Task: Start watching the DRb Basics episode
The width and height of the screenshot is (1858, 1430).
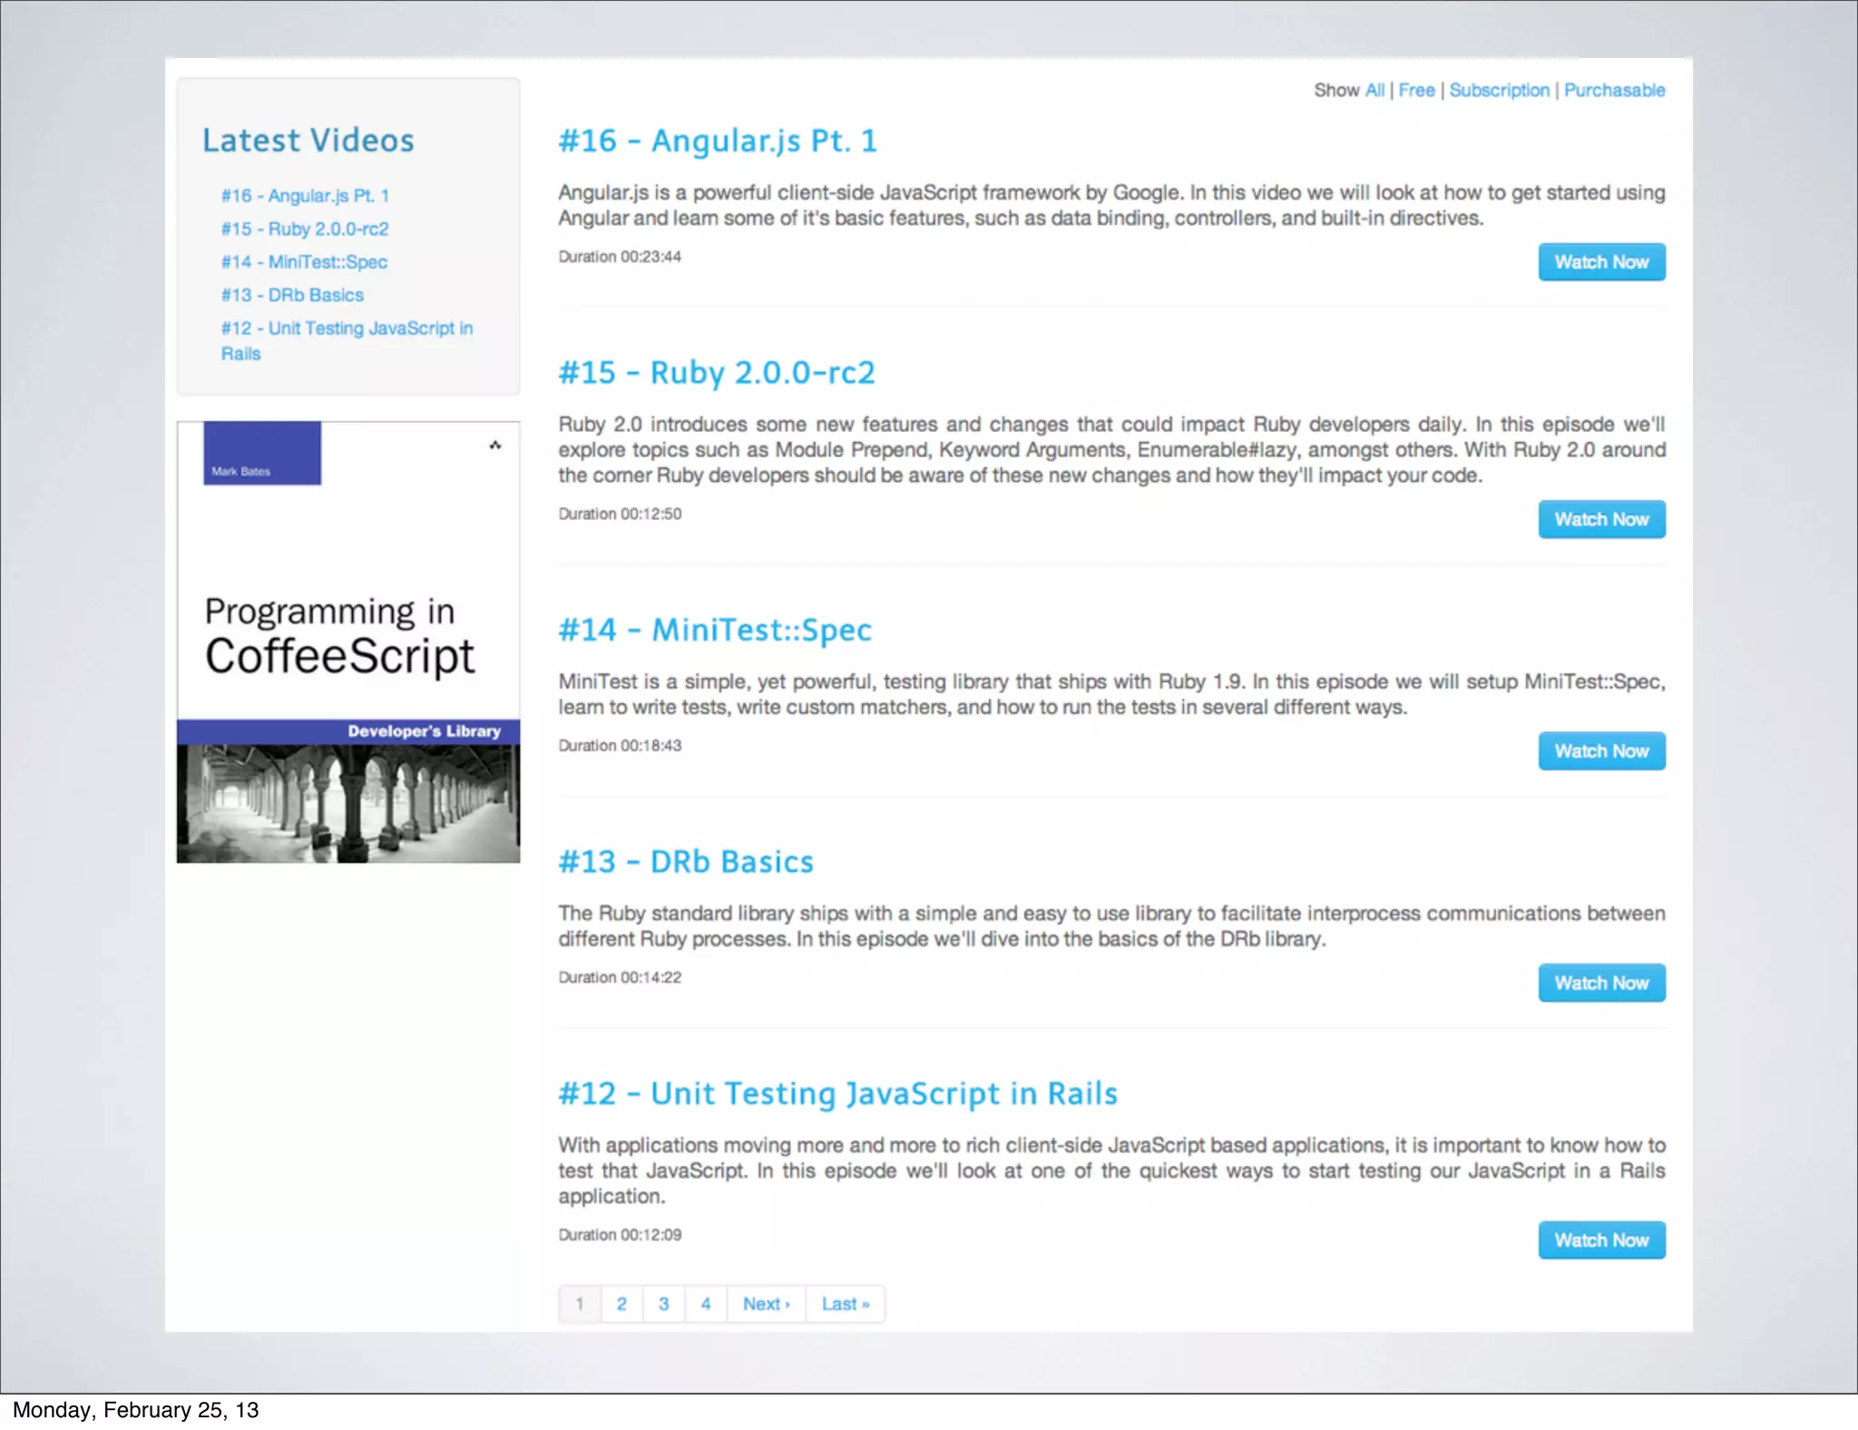Action: coord(1601,983)
